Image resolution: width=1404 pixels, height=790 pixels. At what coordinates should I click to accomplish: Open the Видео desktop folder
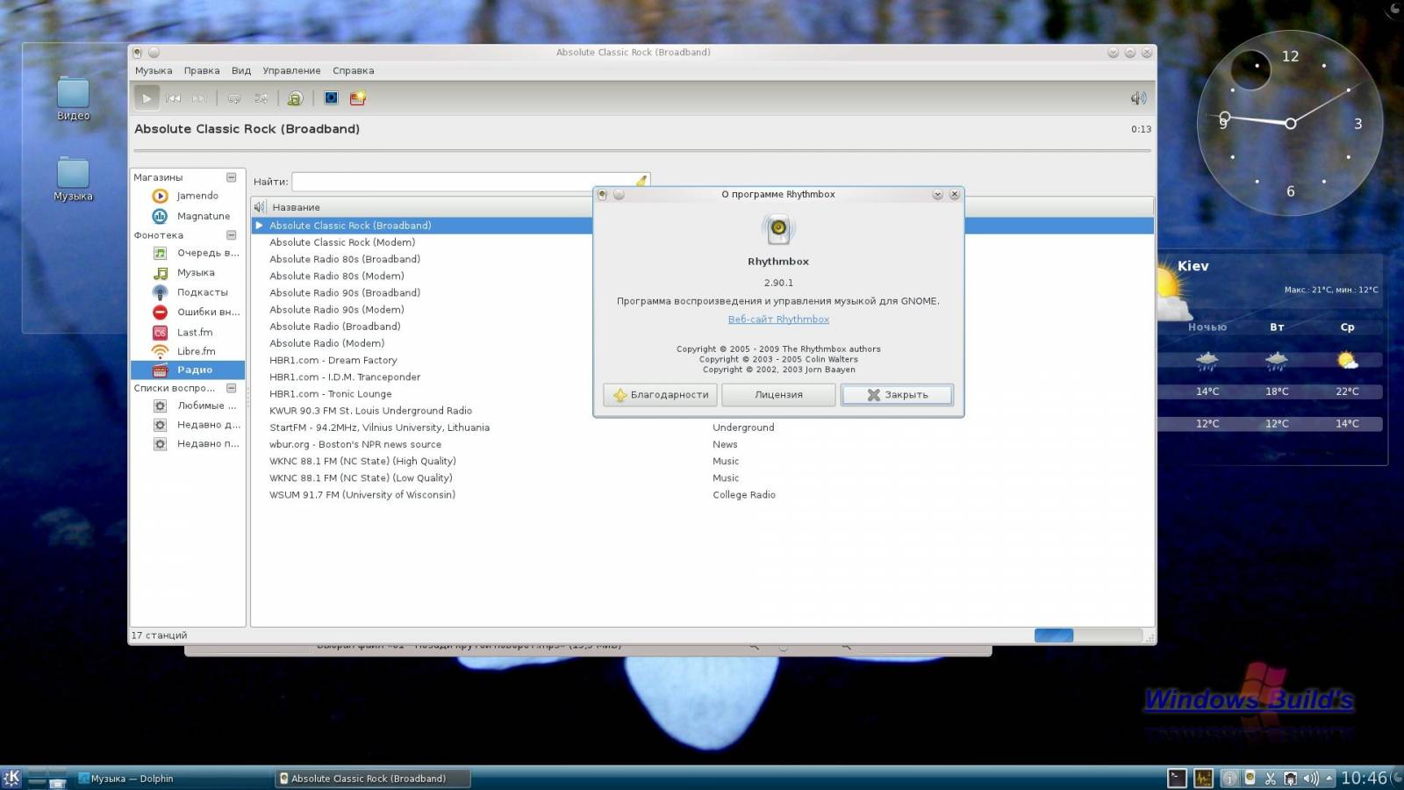(x=73, y=98)
